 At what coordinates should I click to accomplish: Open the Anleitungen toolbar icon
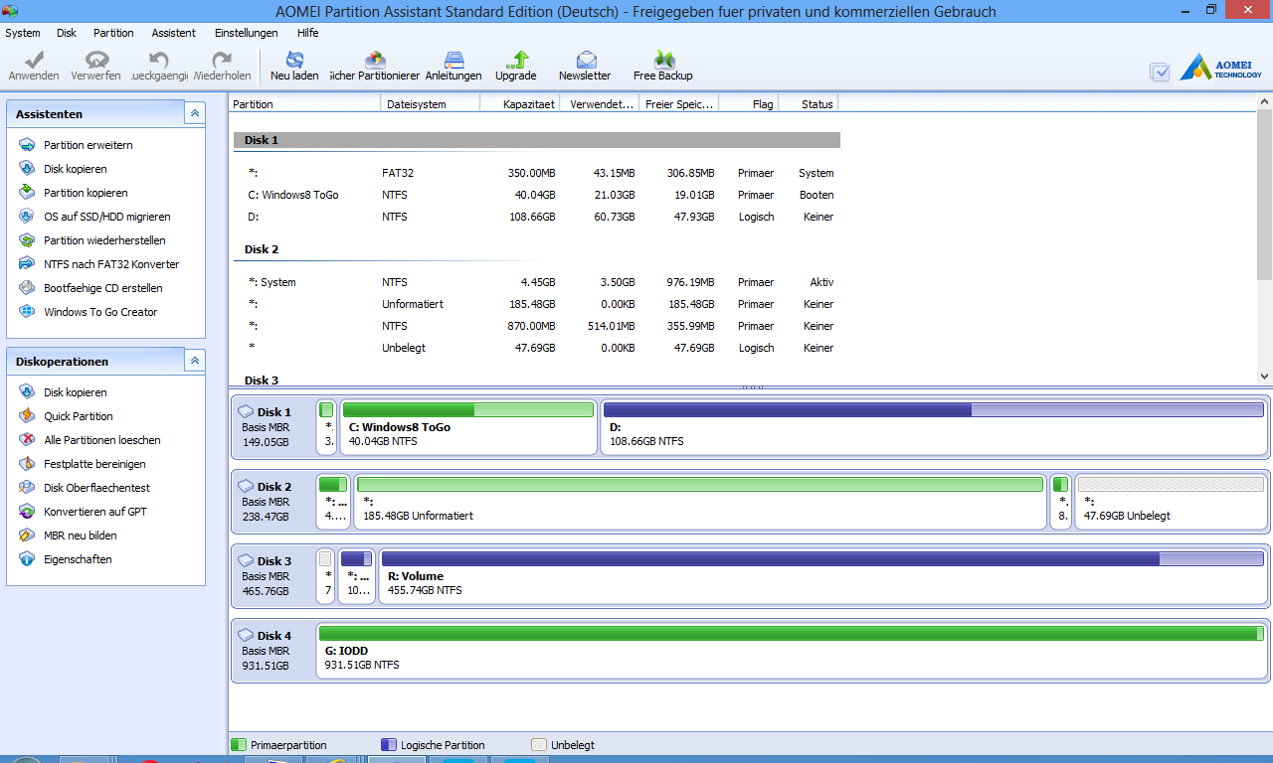point(454,67)
